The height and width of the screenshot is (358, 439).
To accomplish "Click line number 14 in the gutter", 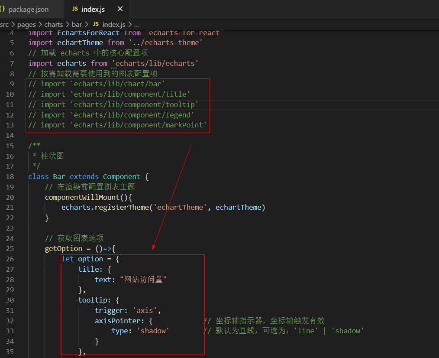I will click(x=10, y=136).
